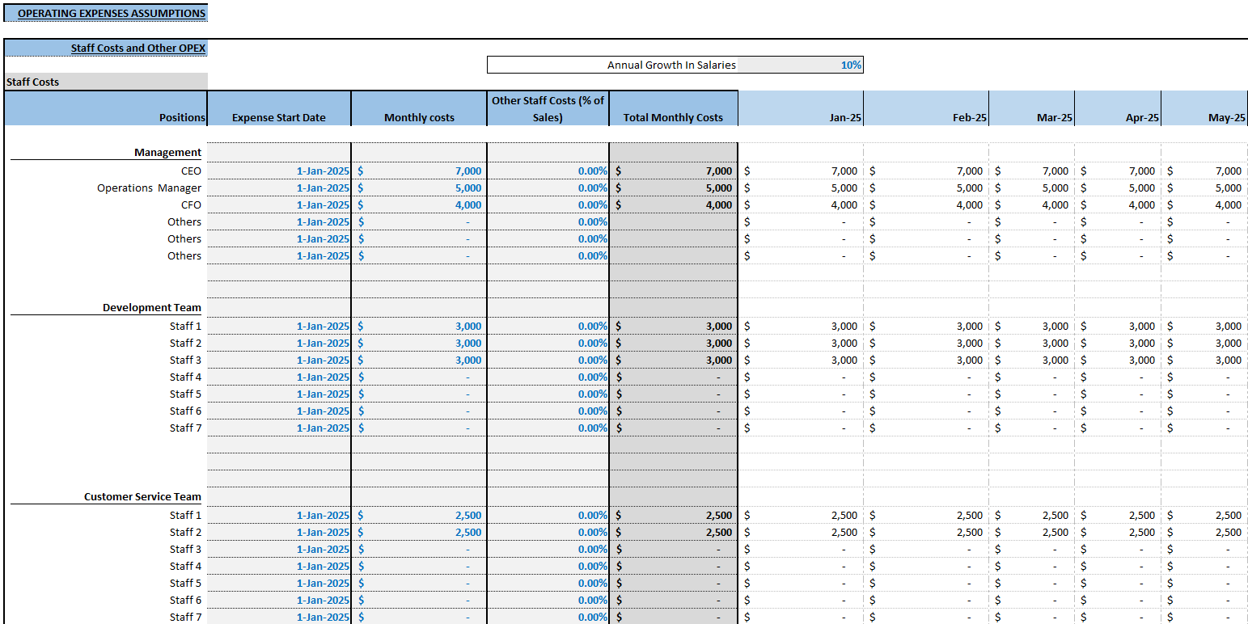Viewport: 1248px width, 624px height.
Task: Select the Operations Manager expense start date
Action: 279,188
